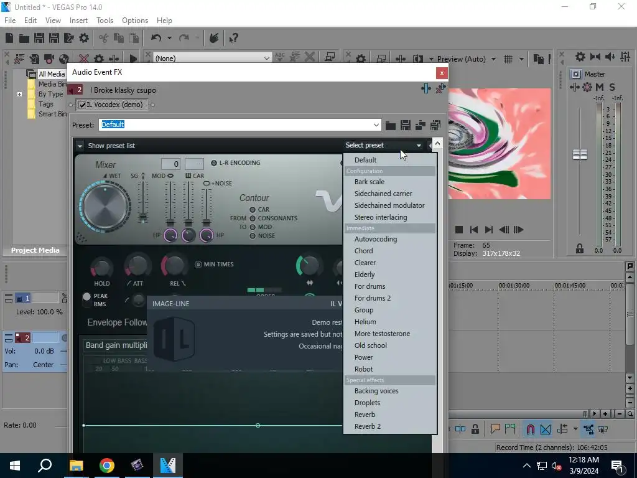Click the Open folder icon in main toolbar
Viewport: 637px width, 478px height.
click(x=24, y=38)
